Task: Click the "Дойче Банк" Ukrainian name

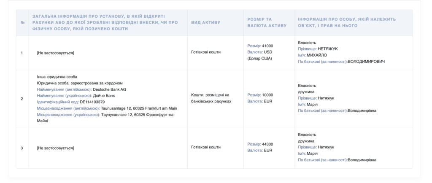Action: (x=103, y=96)
